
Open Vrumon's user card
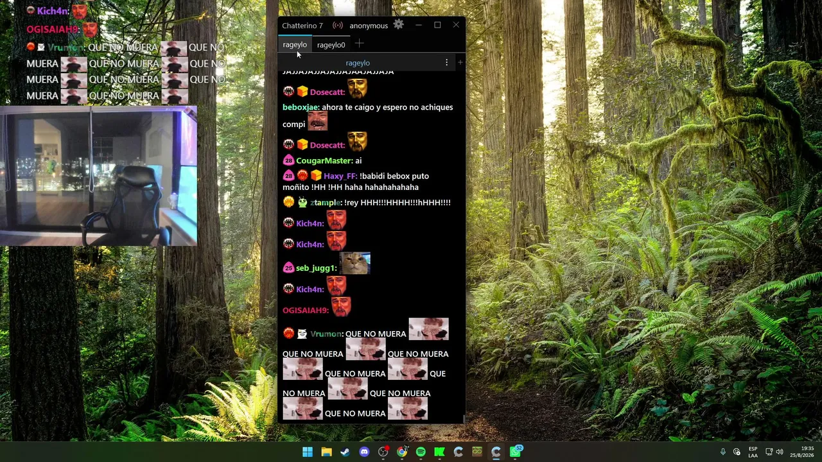[327, 334]
